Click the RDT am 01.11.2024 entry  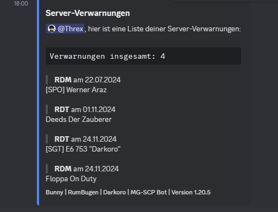(x=85, y=109)
